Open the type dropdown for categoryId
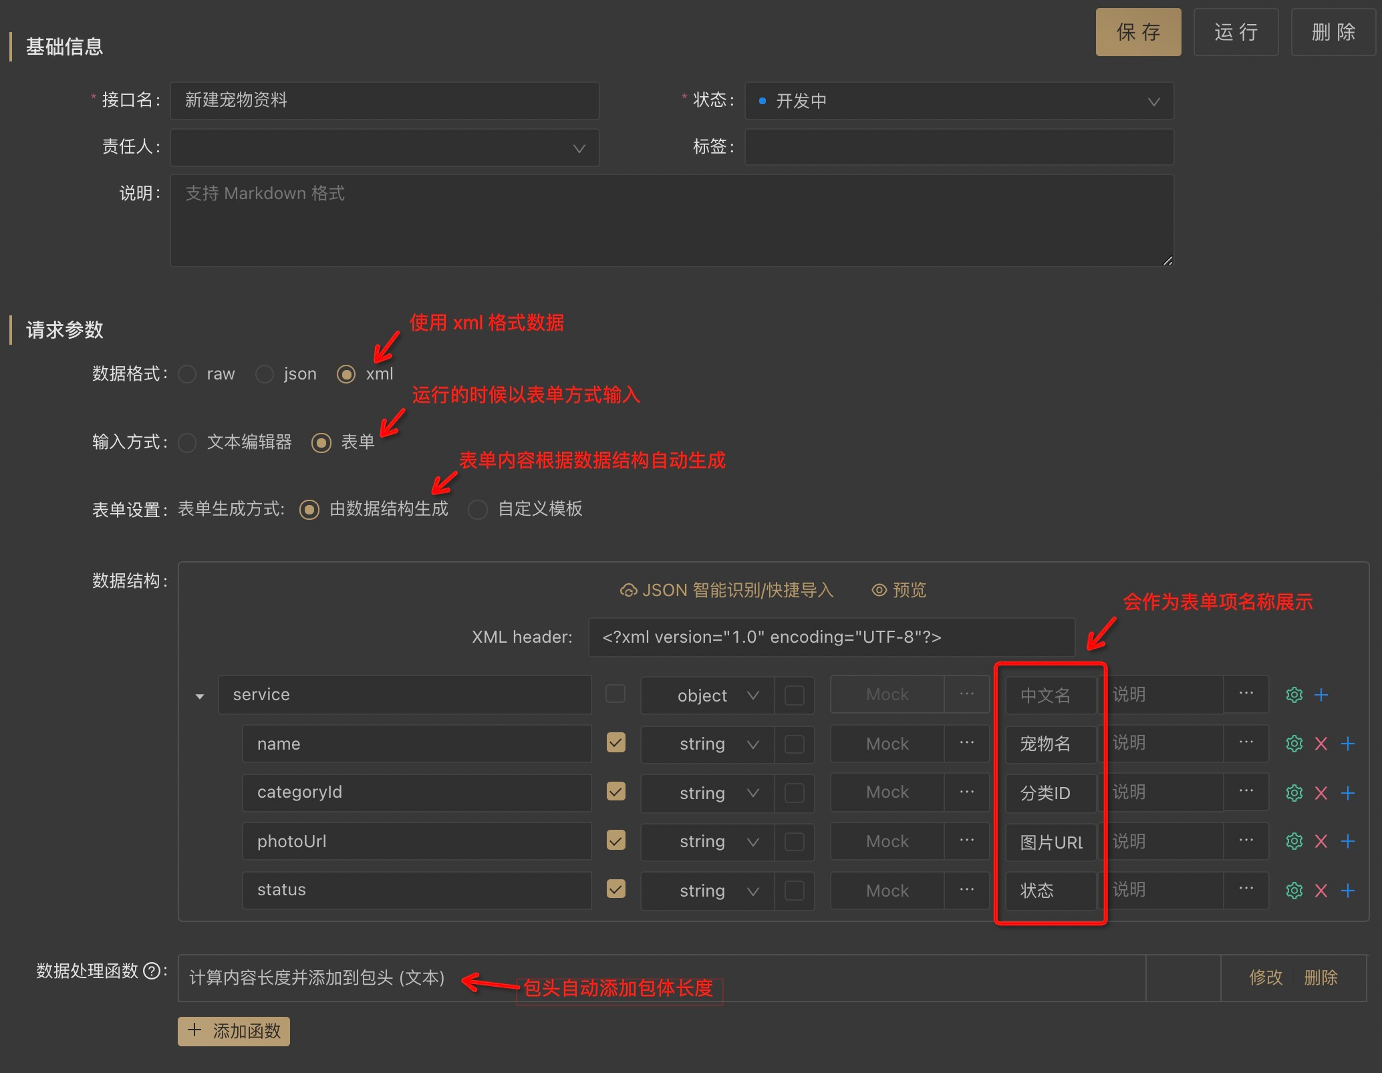 pyautogui.click(x=707, y=793)
